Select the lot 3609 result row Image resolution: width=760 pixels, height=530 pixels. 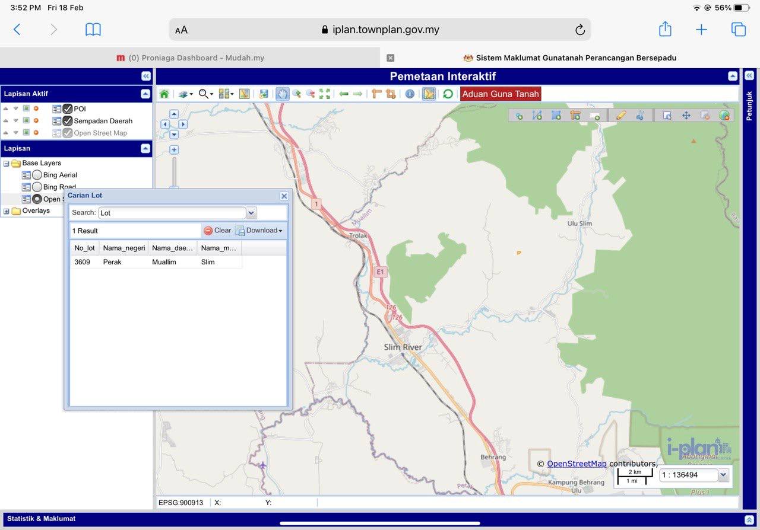click(x=156, y=262)
